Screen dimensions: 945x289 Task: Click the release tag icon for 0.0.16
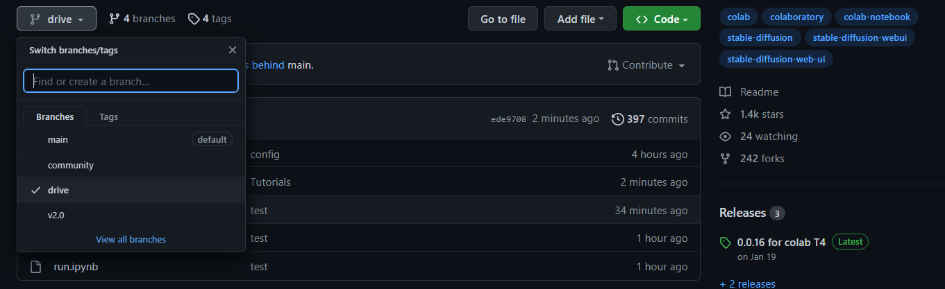pyautogui.click(x=726, y=243)
